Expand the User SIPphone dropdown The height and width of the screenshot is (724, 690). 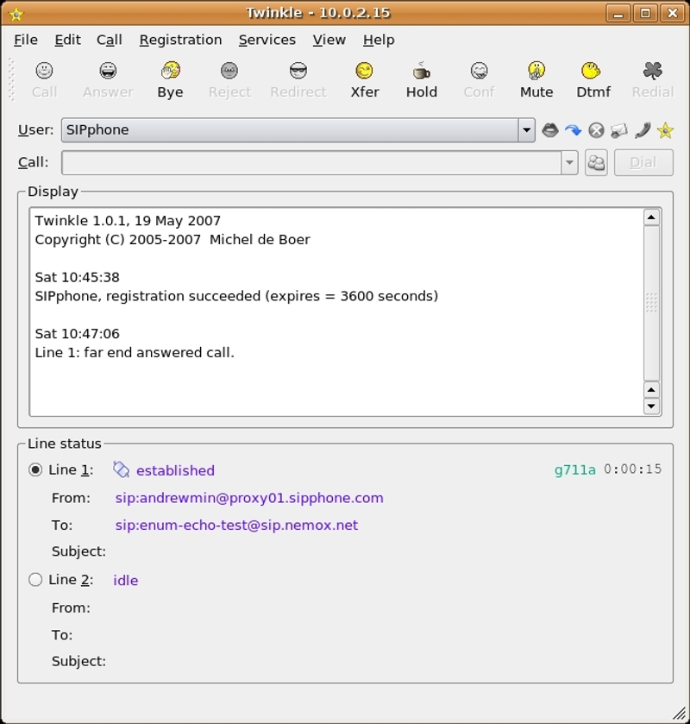pos(526,130)
